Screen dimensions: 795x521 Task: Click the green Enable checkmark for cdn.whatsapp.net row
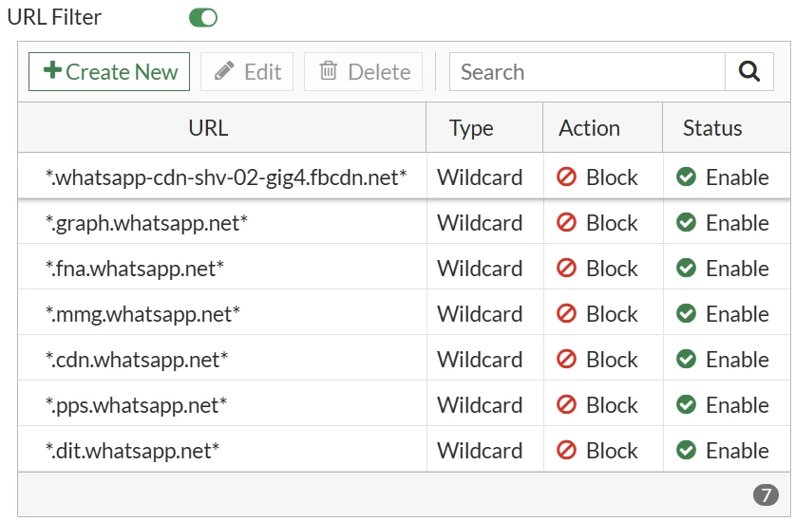(686, 360)
